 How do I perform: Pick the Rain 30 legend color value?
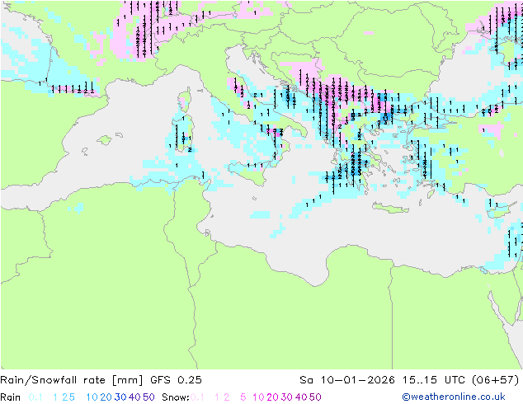point(120,397)
